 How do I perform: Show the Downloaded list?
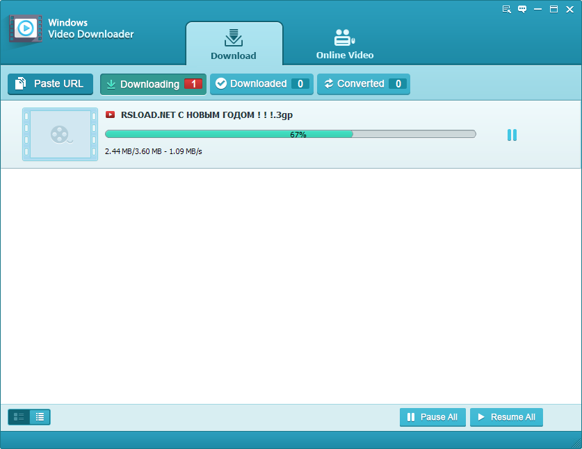(261, 84)
